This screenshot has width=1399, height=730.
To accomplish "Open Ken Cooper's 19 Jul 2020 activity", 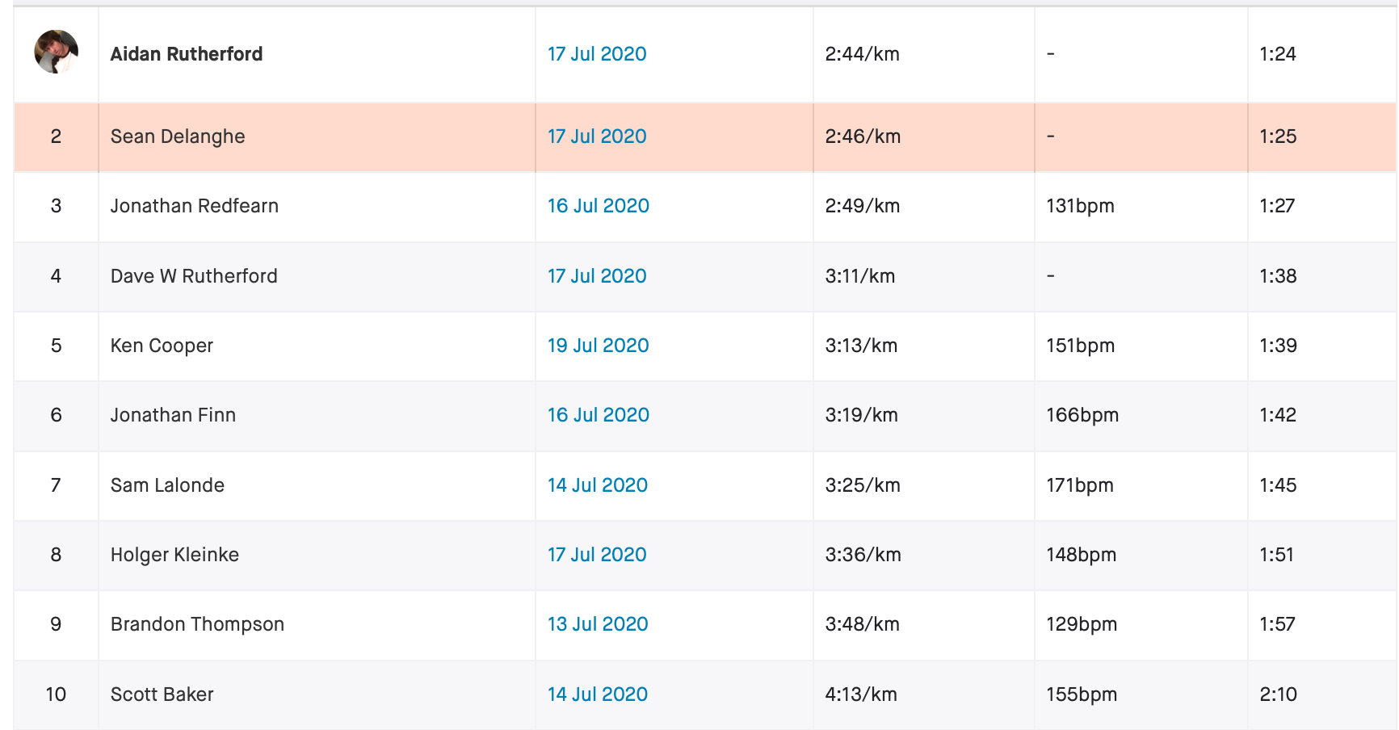I will pyautogui.click(x=599, y=346).
